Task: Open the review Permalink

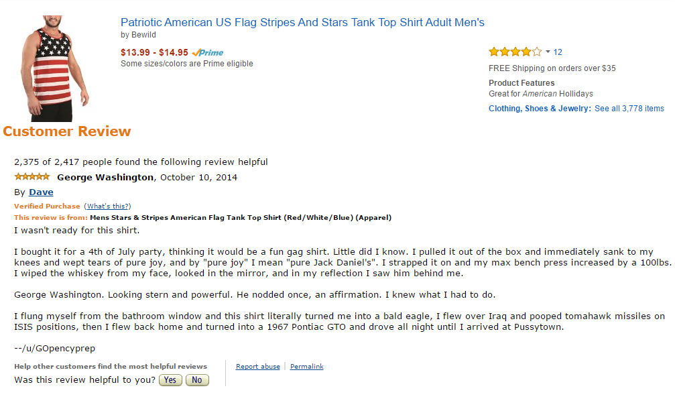Action: (307, 367)
